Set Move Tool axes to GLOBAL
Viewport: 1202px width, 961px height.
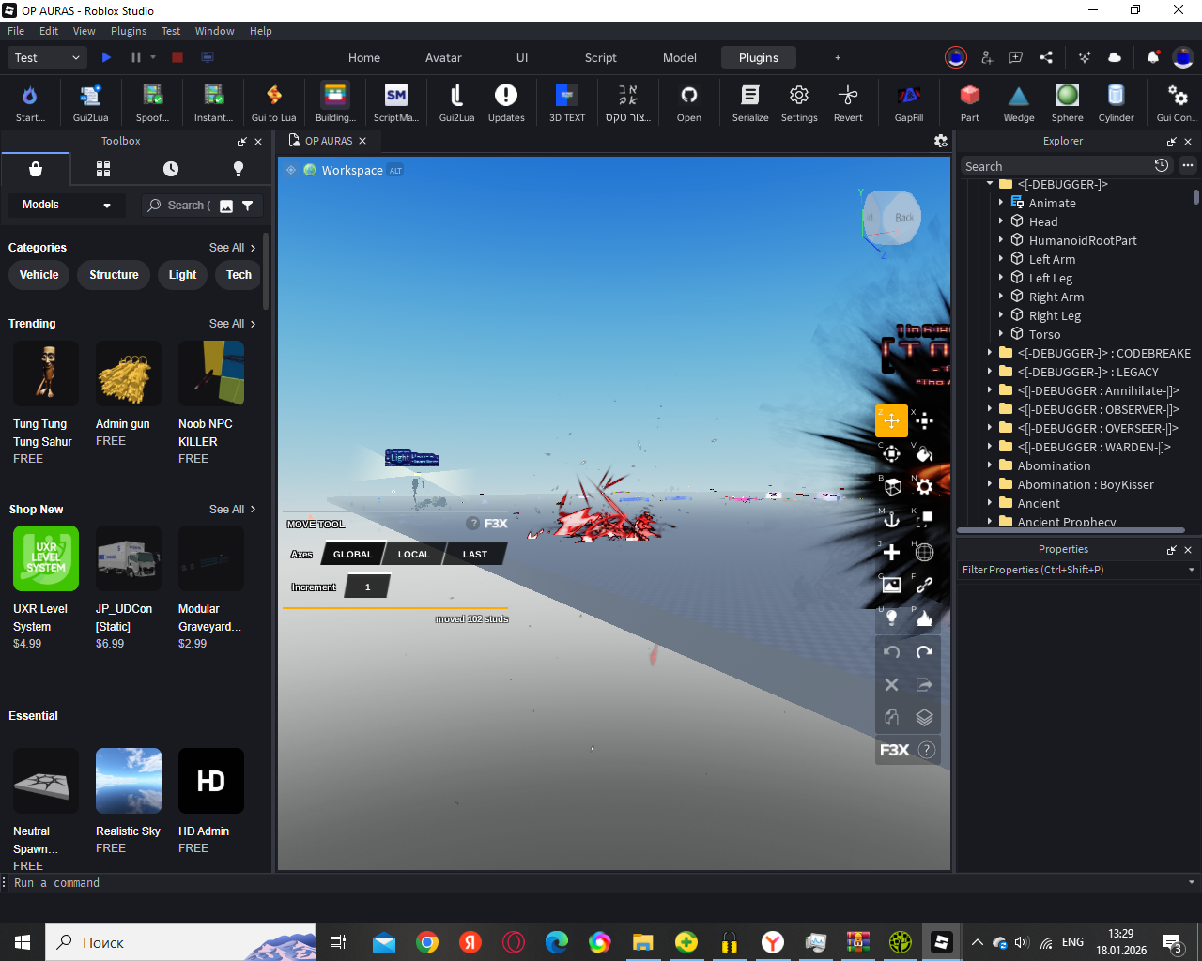(352, 554)
